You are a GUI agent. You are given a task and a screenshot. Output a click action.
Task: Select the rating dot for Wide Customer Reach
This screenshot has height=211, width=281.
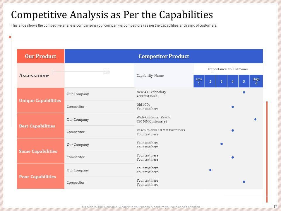pos(256,119)
